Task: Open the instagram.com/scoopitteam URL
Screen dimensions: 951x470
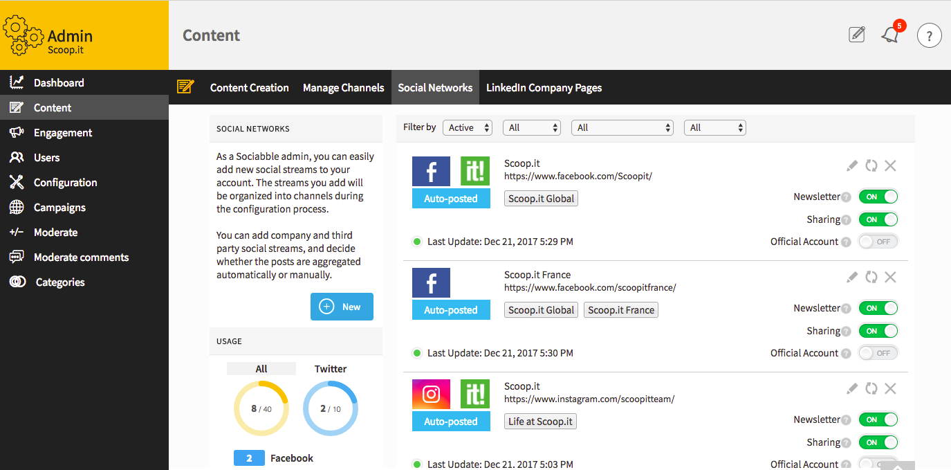Action: point(589,399)
